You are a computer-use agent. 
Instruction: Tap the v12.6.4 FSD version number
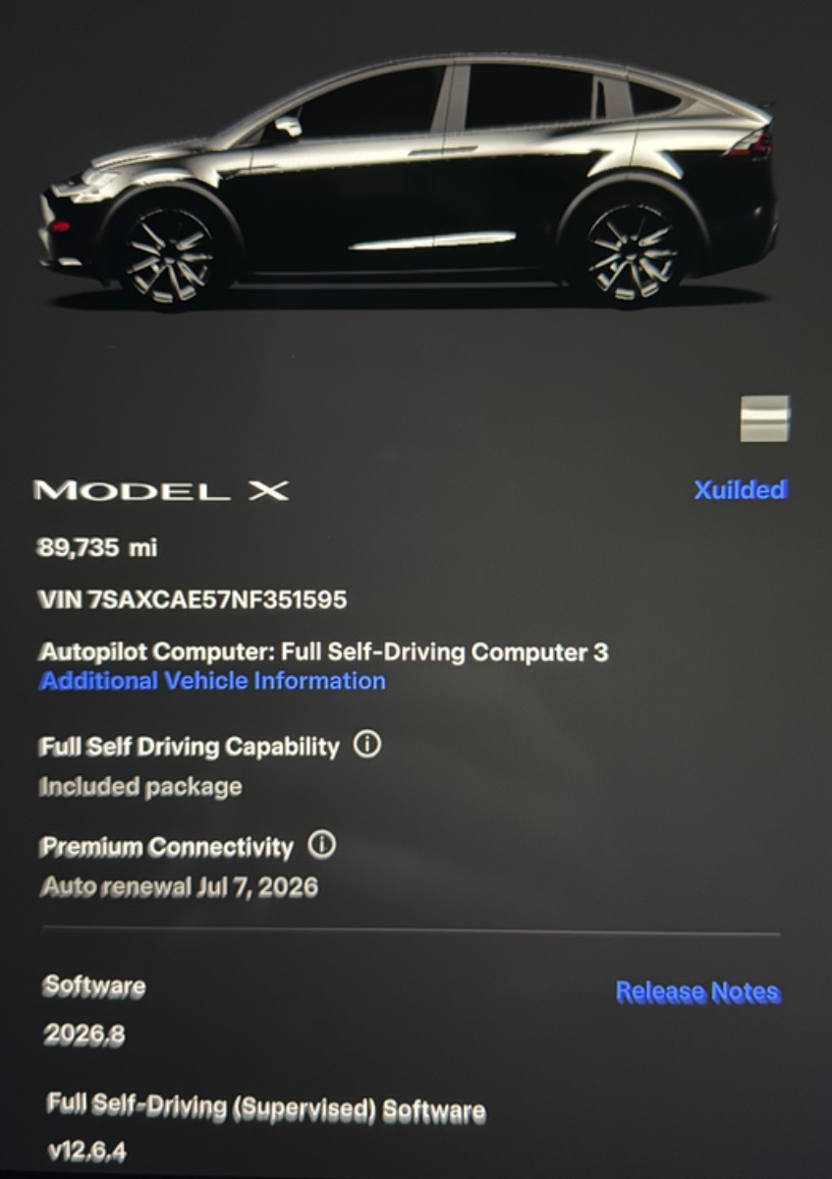tap(86, 1151)
